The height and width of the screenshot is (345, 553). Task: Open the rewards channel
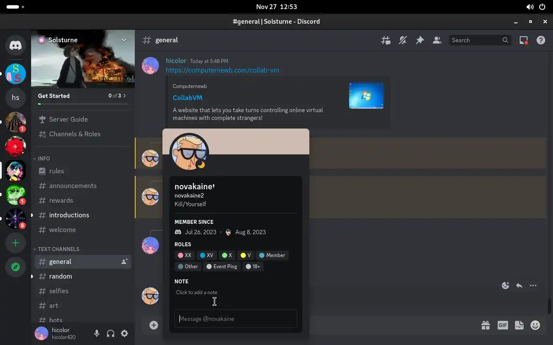tap(83, 201)
